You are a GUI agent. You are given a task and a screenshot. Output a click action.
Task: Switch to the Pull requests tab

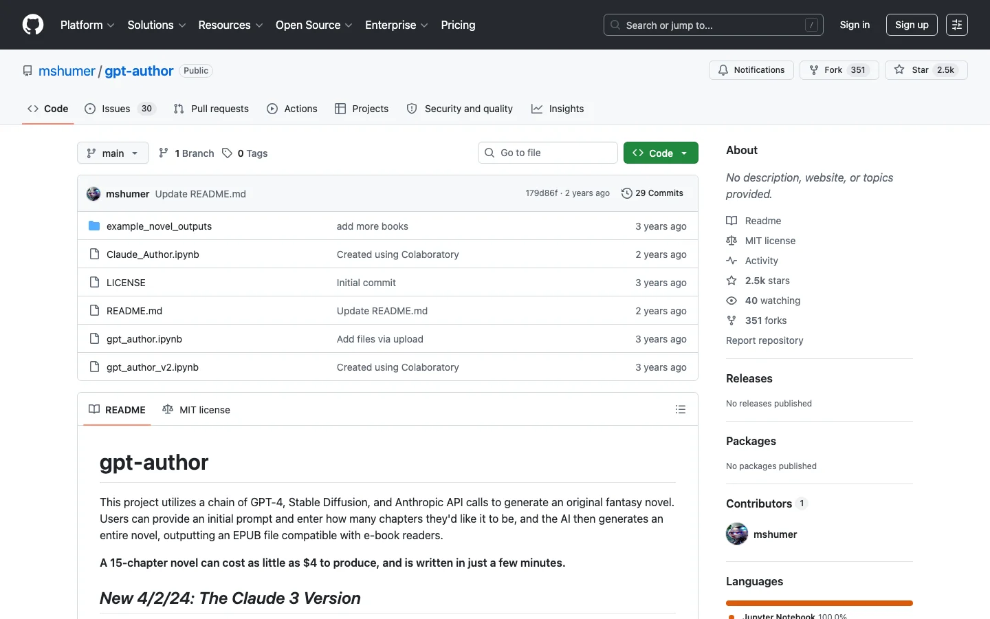(x=211, y=109)
